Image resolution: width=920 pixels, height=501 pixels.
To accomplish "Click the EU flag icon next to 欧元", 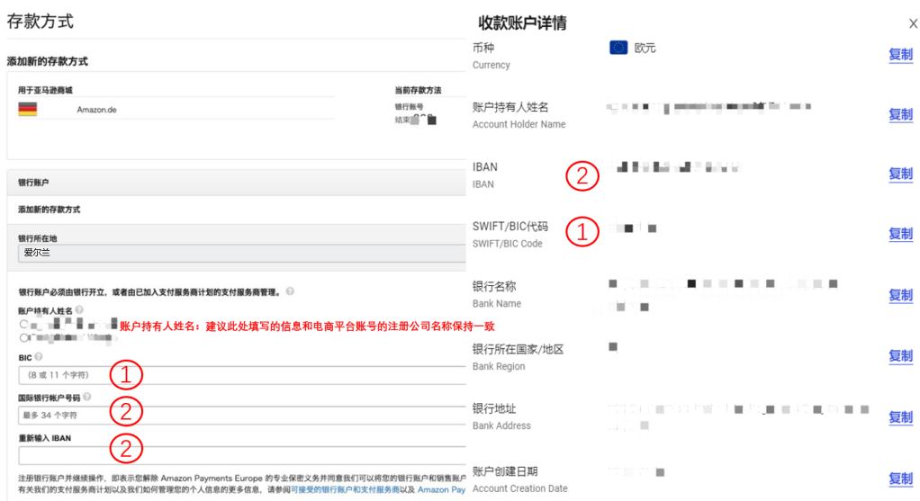I will (618, 48).
